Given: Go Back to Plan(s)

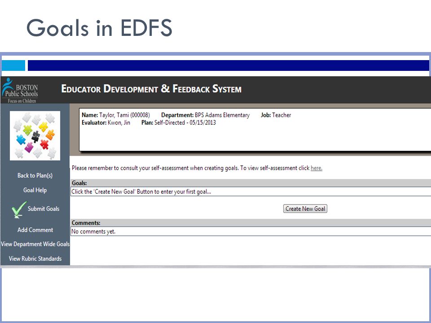Looking at the screenshot, I should pos(35,175).
